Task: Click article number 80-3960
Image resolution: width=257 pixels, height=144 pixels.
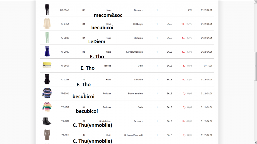Action: (x=65, y=10)
